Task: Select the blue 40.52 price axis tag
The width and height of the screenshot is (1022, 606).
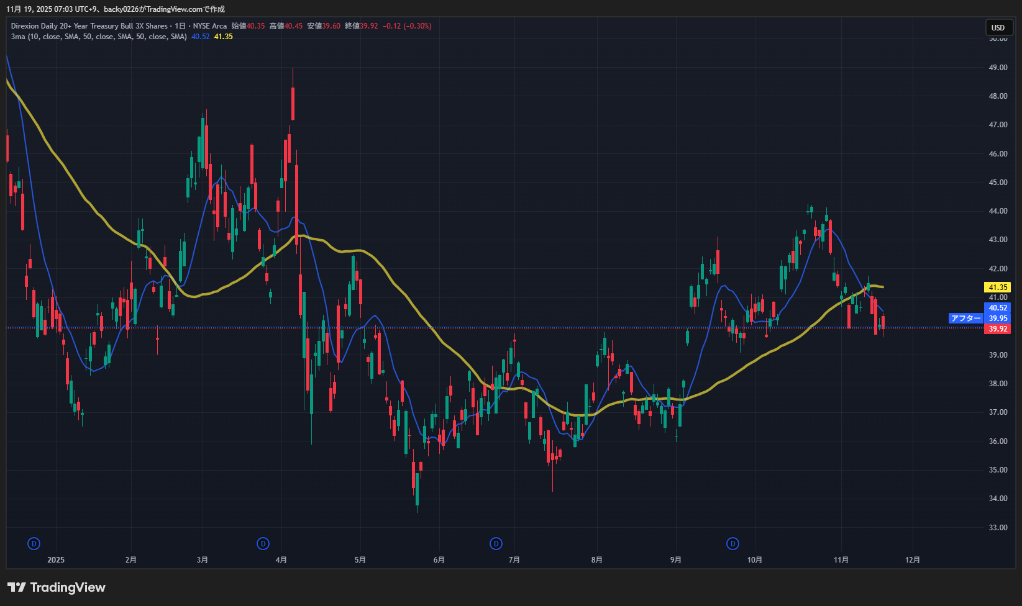Action: pos(998,308)
